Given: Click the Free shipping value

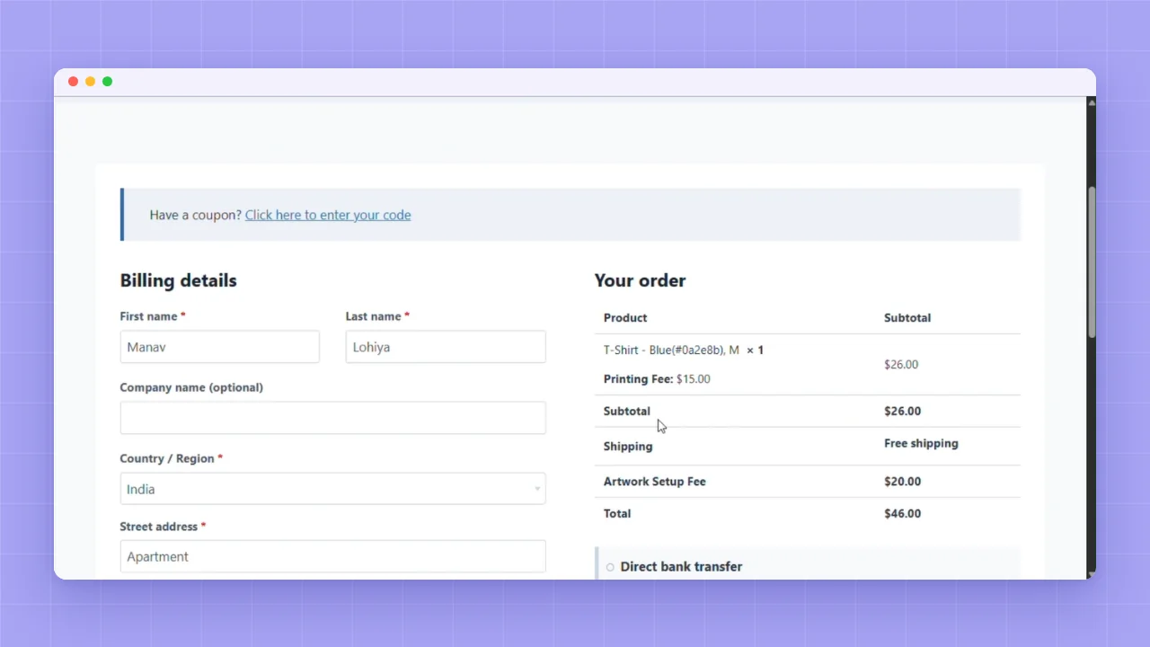Looking at the screenshot, I should (921, 443).
